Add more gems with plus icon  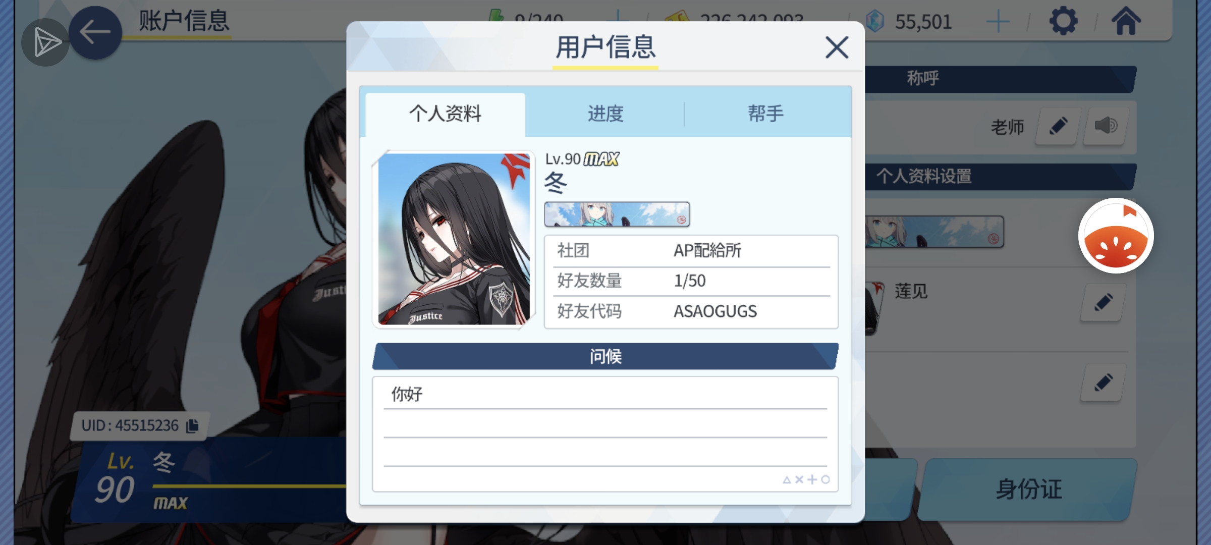[998, 22]
